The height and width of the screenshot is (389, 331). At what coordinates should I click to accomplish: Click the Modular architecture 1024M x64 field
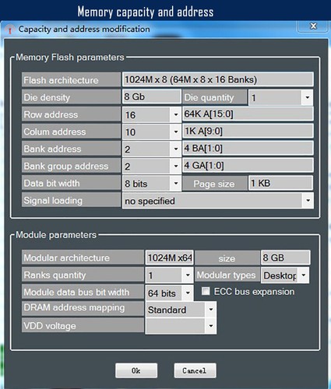170,258
